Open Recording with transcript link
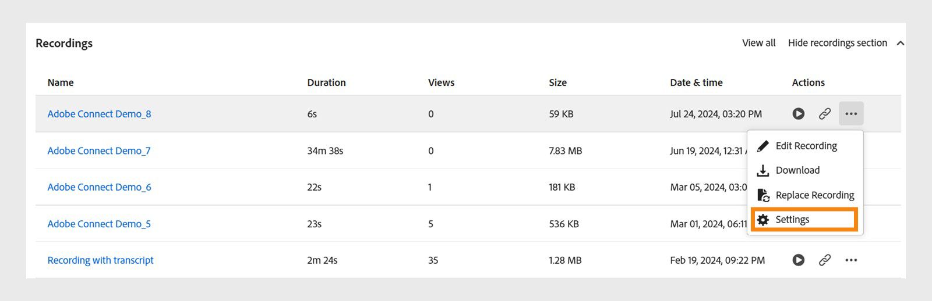This screenshot has width=932, height=301. coord(100,260)
